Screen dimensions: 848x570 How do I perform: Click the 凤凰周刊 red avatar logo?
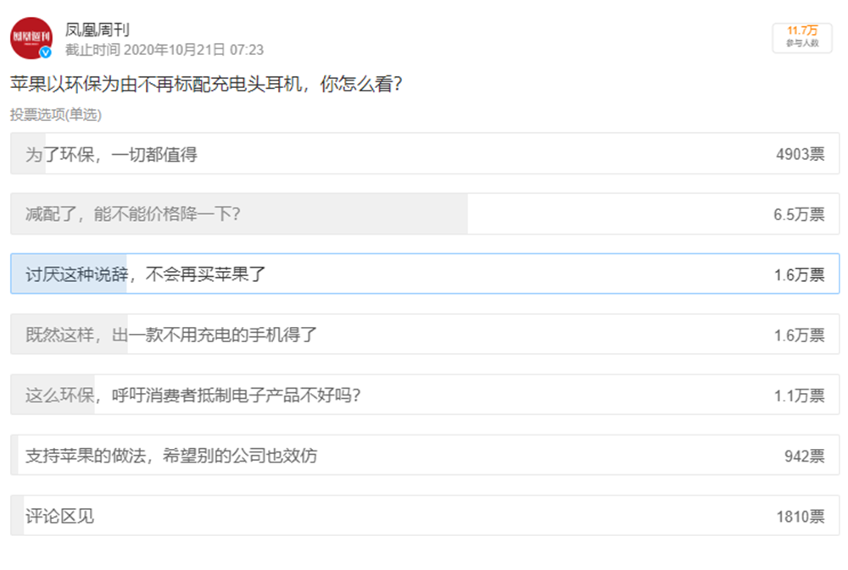(x=31, y=37)
